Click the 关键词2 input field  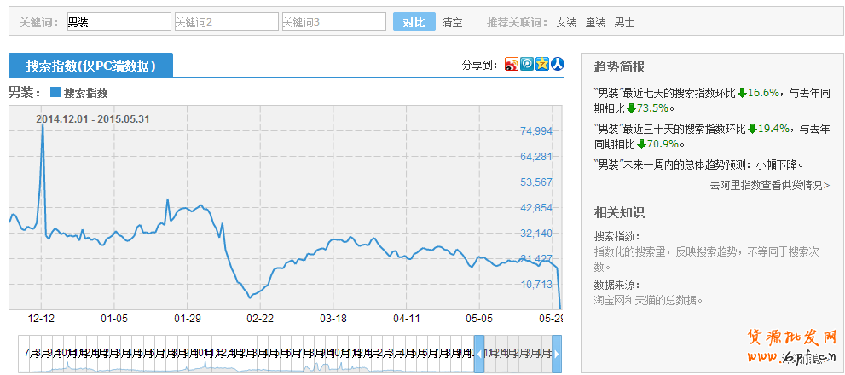pos(226,22)
